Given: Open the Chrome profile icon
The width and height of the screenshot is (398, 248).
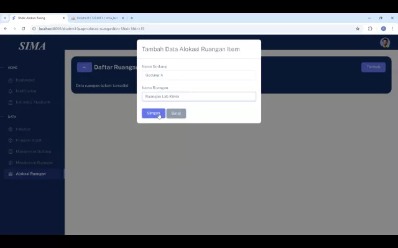Looking at the screenshot, I should (x=384, y=29).
